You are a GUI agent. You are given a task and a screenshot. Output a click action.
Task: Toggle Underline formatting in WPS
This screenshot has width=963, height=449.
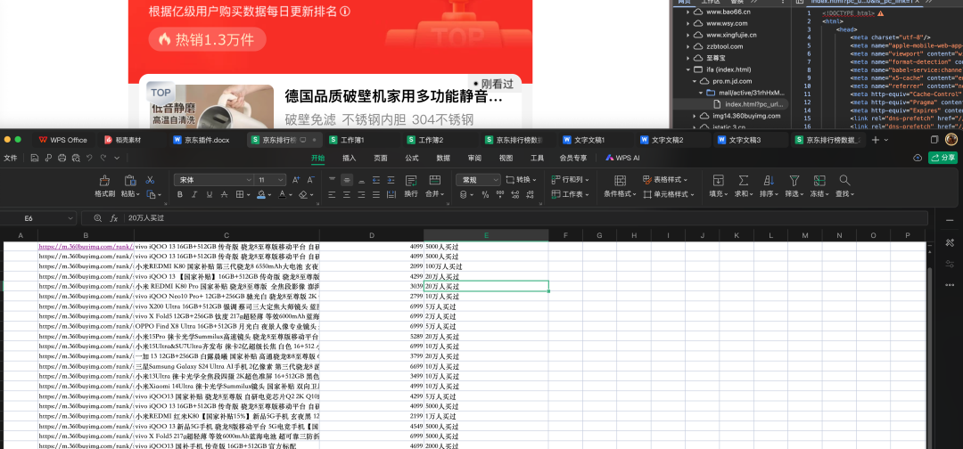pos(210,194)
